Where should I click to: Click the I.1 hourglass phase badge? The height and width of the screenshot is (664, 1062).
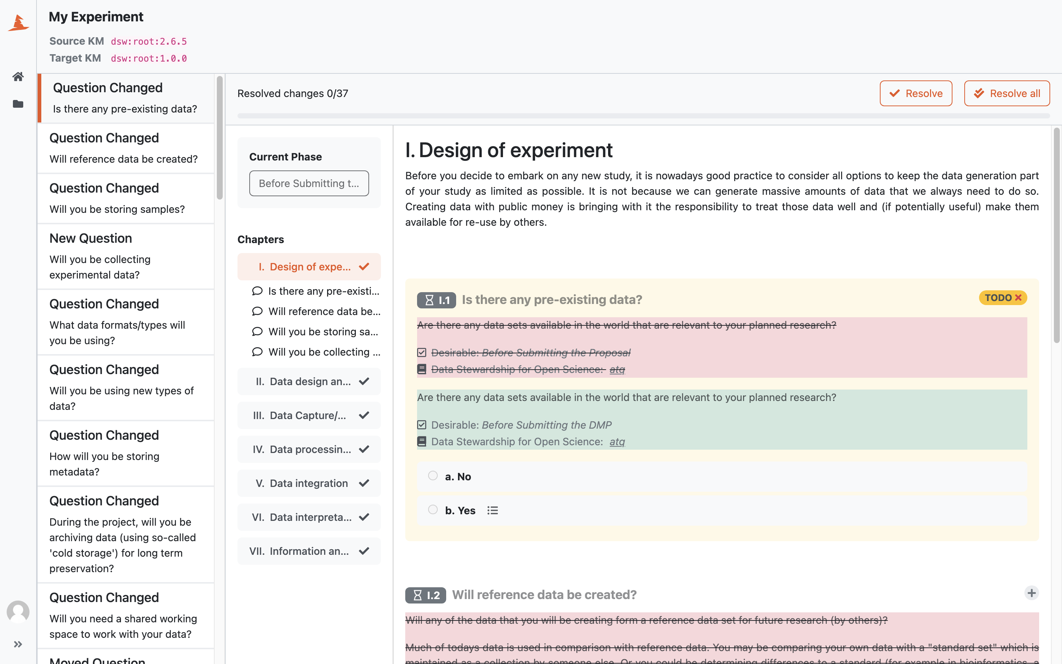(x=436, y=300)
